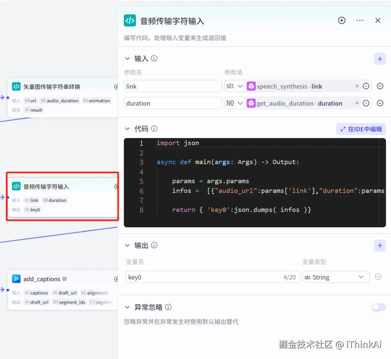
Task: Enable the 异常忽略 exception ignore switch
Action: pyautogui.click(x=379, y=307)
